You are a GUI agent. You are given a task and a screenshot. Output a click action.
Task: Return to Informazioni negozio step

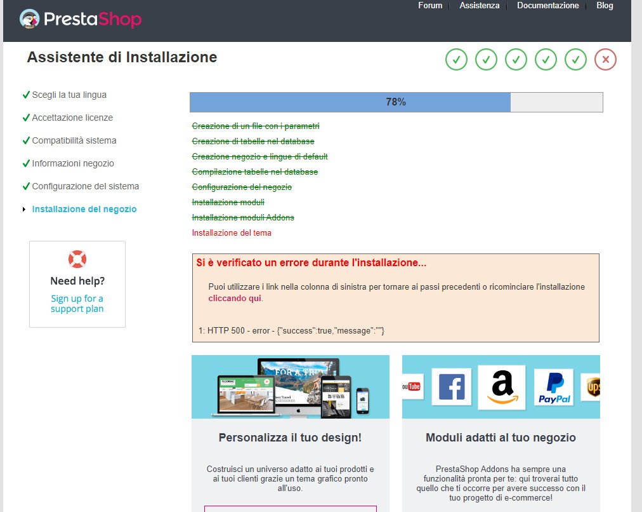click(73, 163)
